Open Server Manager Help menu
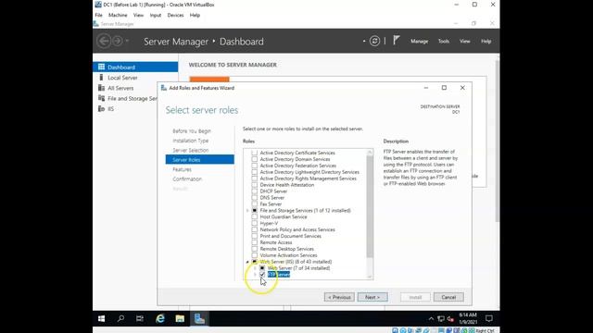Viewport: 593px width, 333px height. 486,41
